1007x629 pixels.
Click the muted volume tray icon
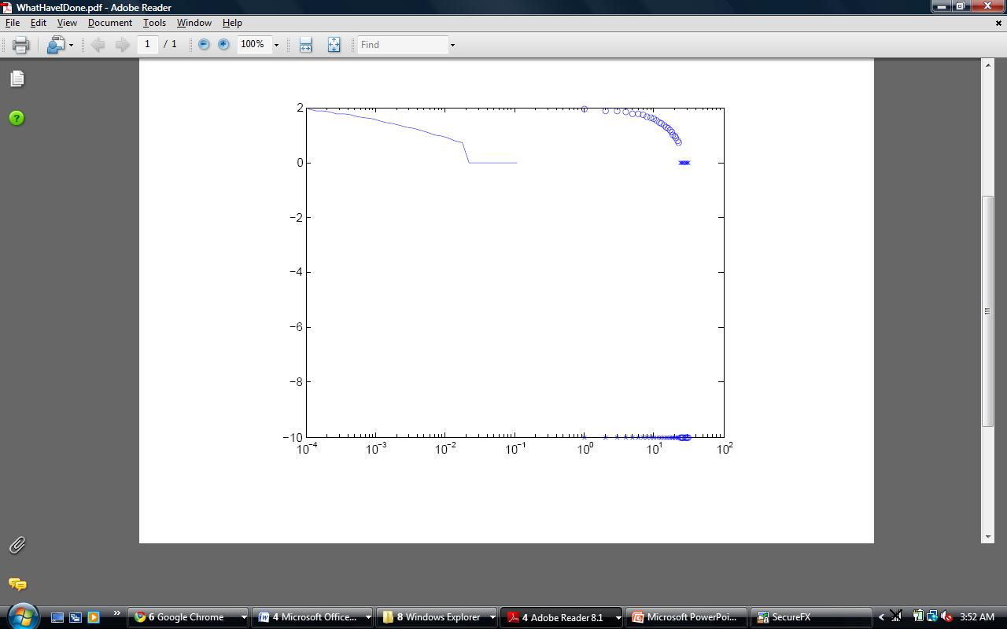click(946, 617)
